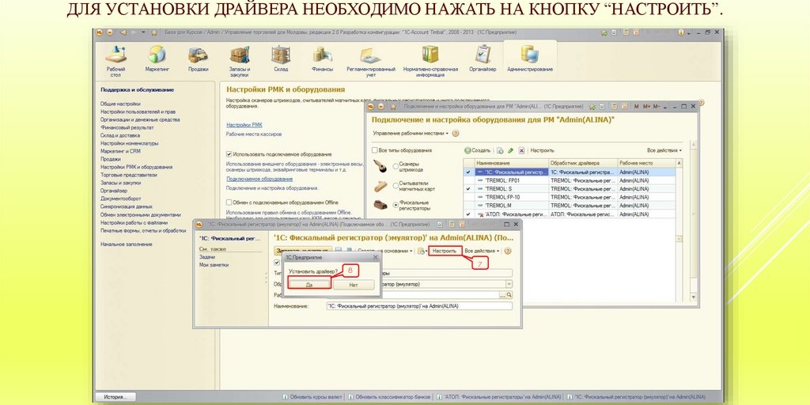Image resolution: width=810 pixels, height=405 pixels.
Task: Open 'Все действия' dropdown in equipment list
Action: tap(663, 150)
